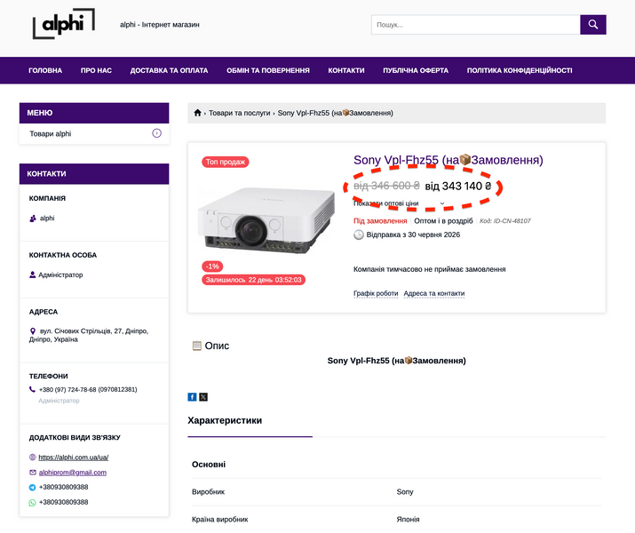This screenshot has height=533, width=635.
Task: Click the address вул. Січових Стрільців, 27
Action: [89, 335]
